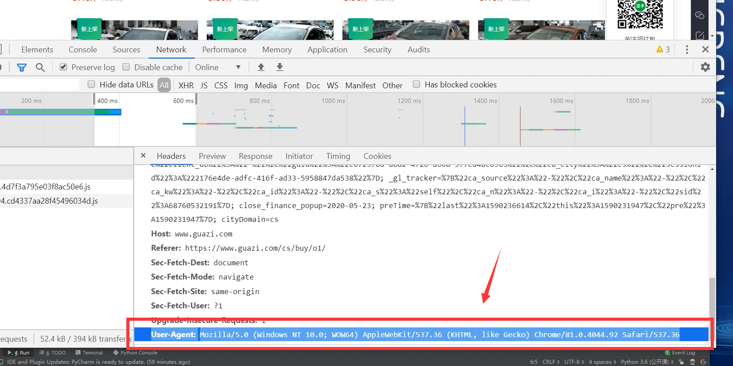Switch to the Elements tab
Image resolution: width=733 pixels, height=366 pixels.
[37, 50]
